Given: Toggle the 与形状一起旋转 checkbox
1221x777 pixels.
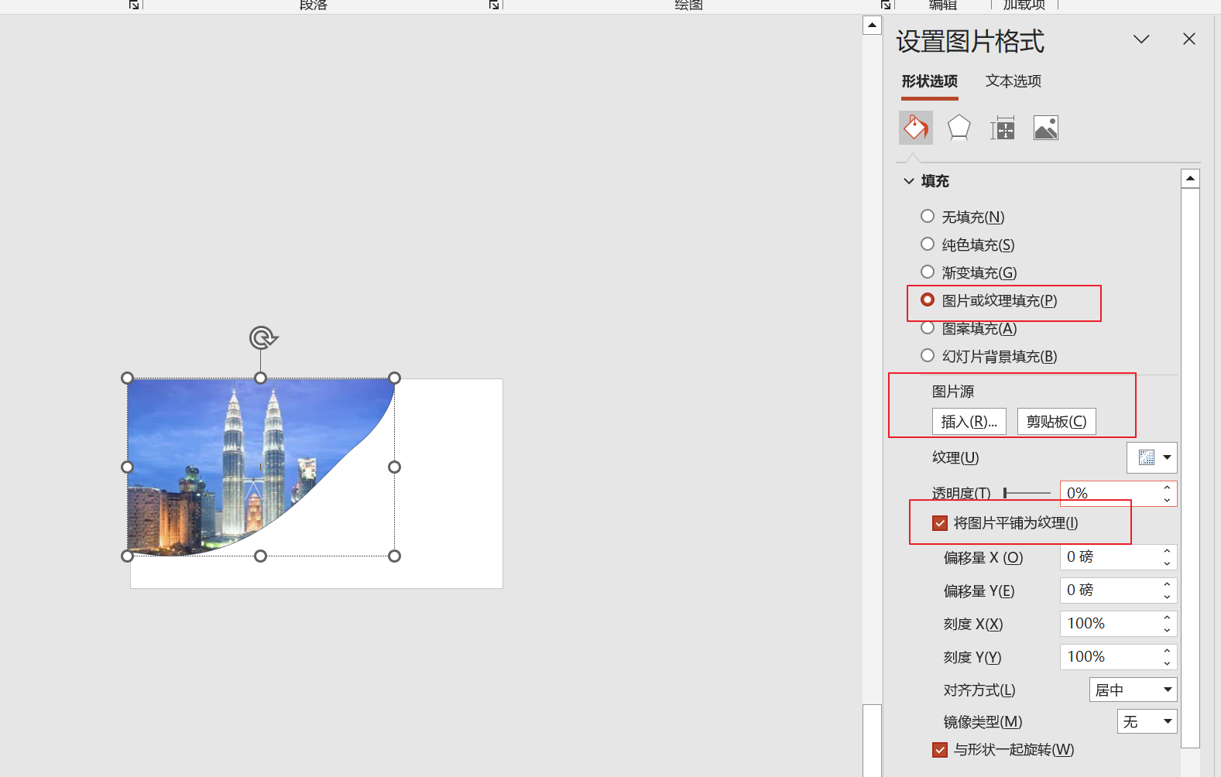Looking at the screenshot, I should pos(940,750).
